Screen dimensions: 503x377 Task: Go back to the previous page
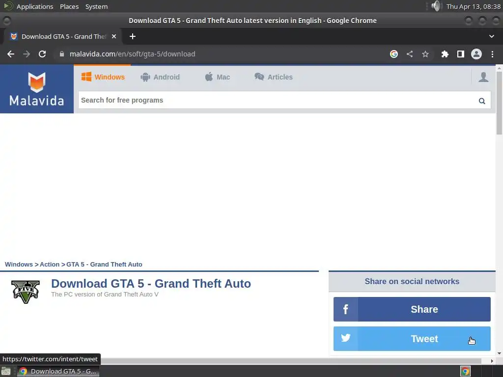click(x=11, y=54)
